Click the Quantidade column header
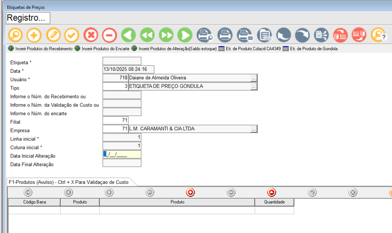392x233 pixels. coord(274,202)
